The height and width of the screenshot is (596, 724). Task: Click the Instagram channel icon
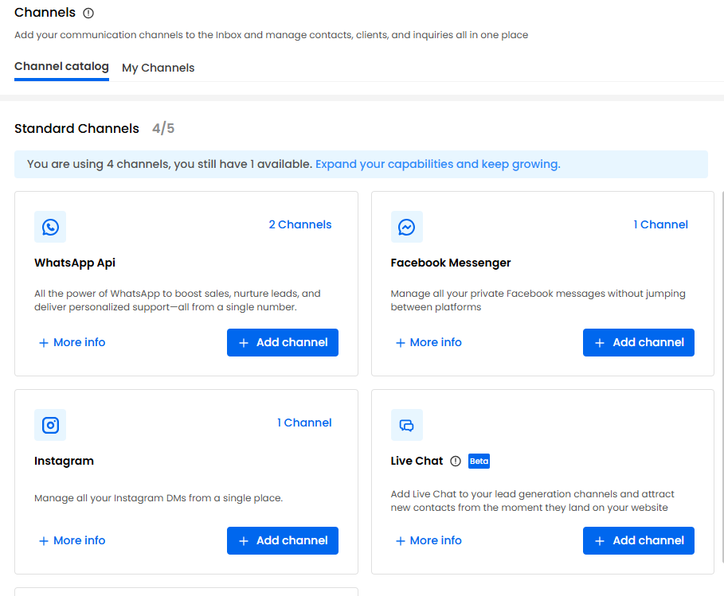point(50,425)
